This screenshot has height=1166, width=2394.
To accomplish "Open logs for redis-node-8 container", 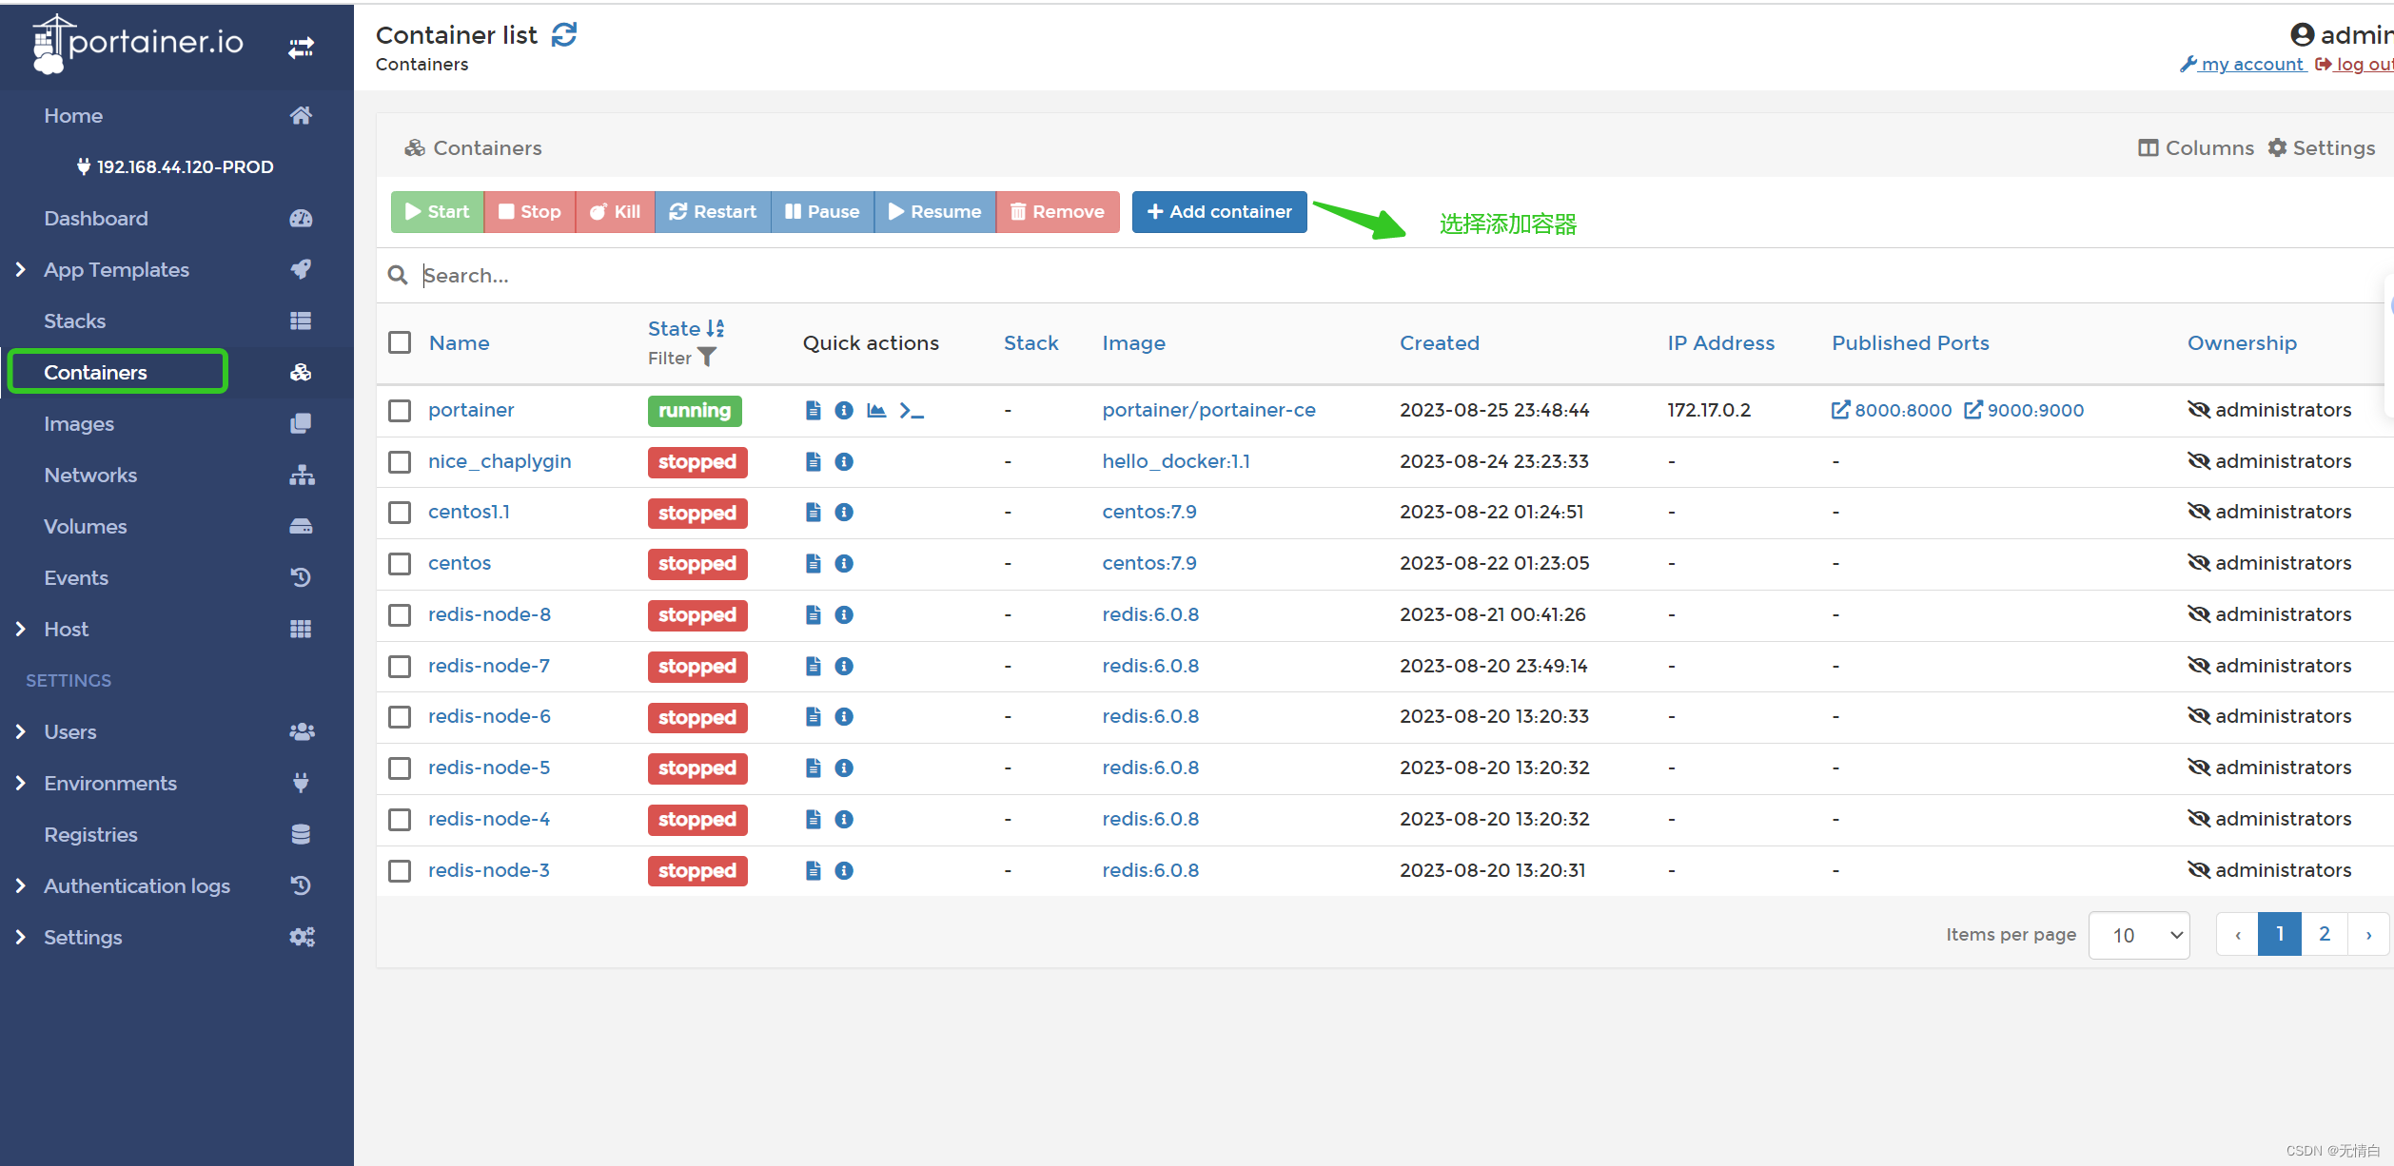I will pyautogui.click(x=813, y=614).
